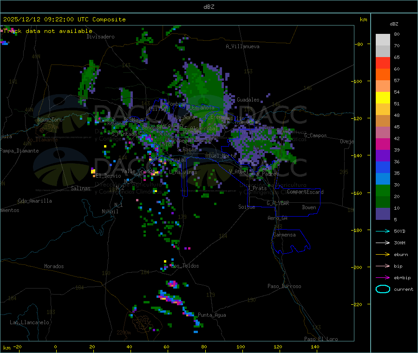Click the Agua_Toro map label

50,120
